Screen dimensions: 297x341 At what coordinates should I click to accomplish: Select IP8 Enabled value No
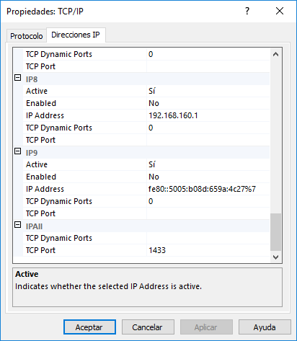(208, 103)
